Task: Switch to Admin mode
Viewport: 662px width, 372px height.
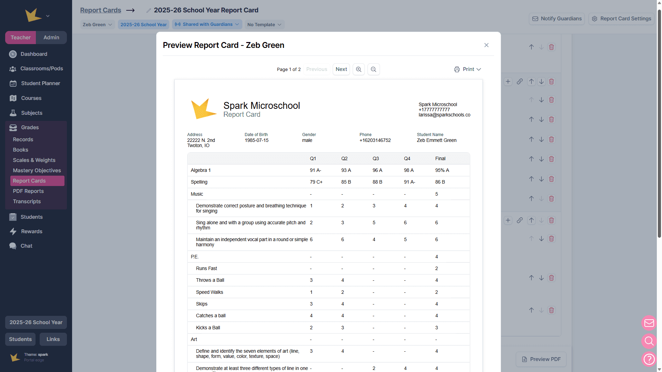Action: point(51,38)
